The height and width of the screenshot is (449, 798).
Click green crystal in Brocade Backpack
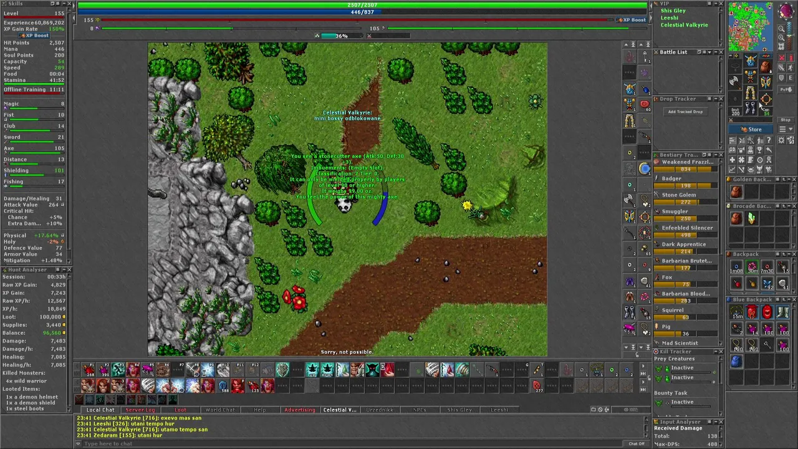click(752, 218)
